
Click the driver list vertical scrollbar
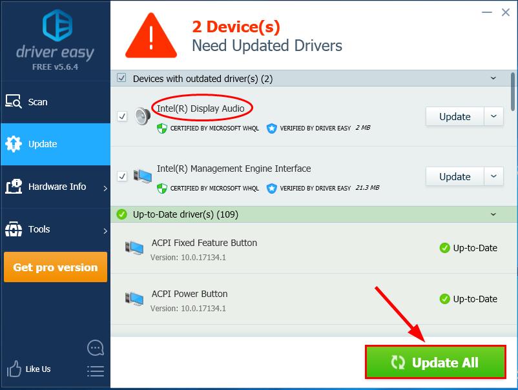513,92
